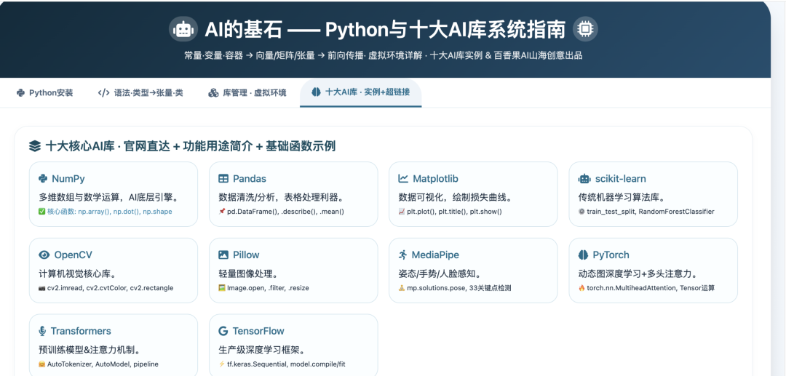Viewport: 786px width, 376px height.
Task: Click mp.solutions.pose, 33关键点检测 text
Action: [455, 288]
